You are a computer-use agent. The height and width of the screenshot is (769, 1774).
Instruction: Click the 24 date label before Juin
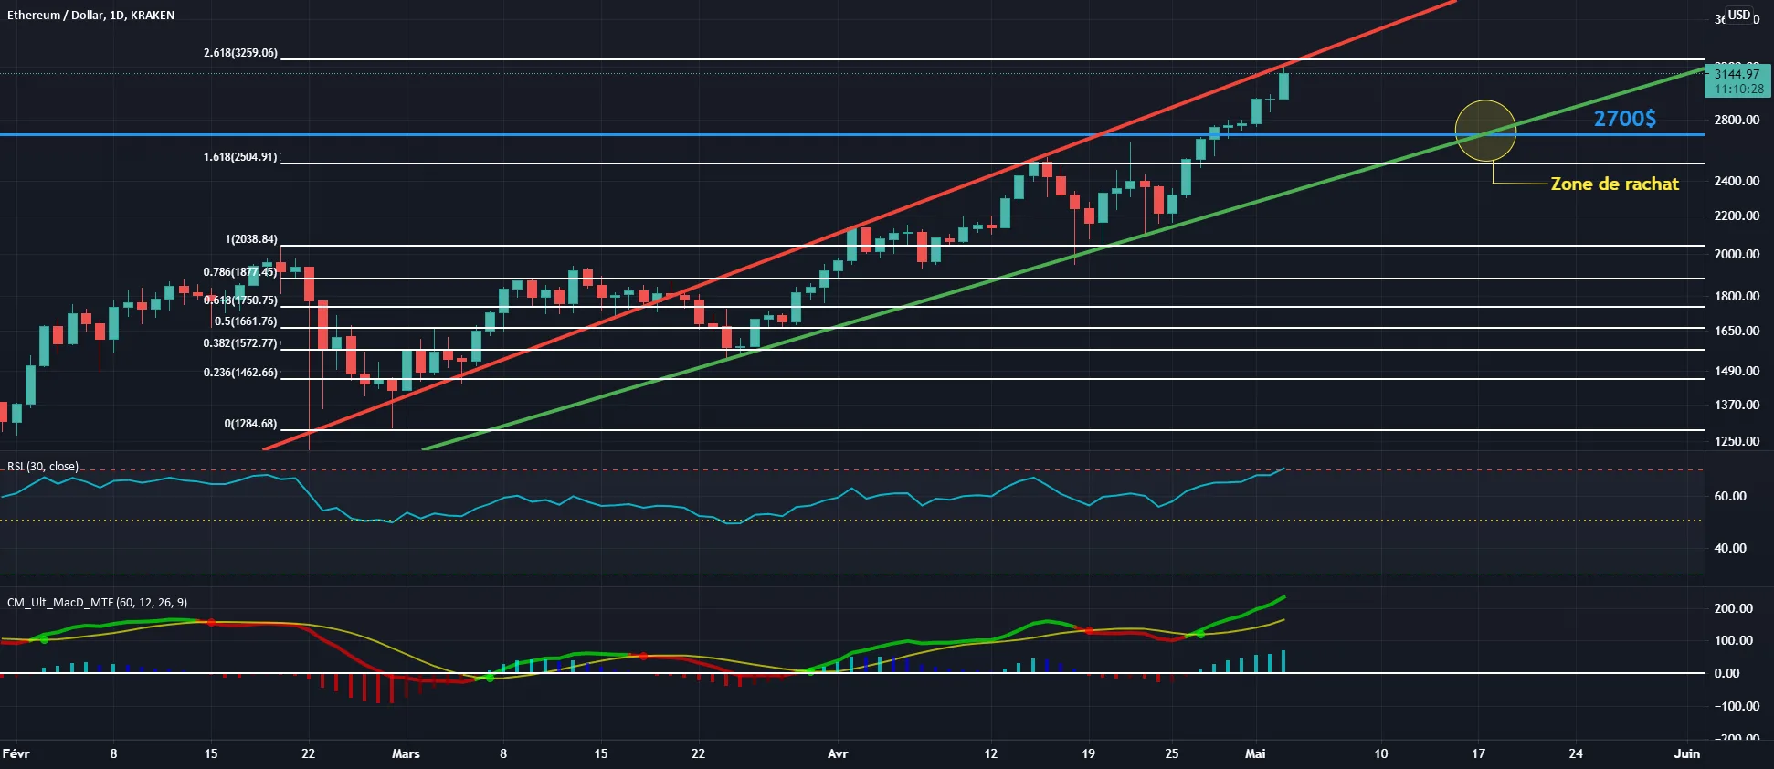pyautogui.click(x=1576, y=753)
